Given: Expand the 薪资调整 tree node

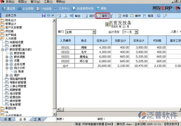Looking at the screenshot, I should (7, 57).
